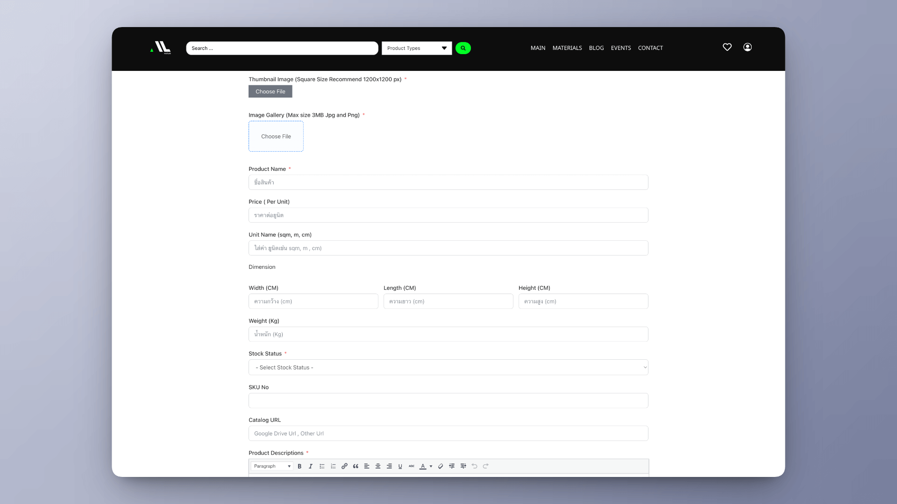This screenshot has width=897, height=504.
Task: Click Choose File for thumbnail image
Action: click(270, 91)
